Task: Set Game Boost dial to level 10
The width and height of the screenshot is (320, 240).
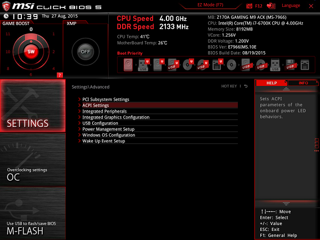Action: point(8,52)
